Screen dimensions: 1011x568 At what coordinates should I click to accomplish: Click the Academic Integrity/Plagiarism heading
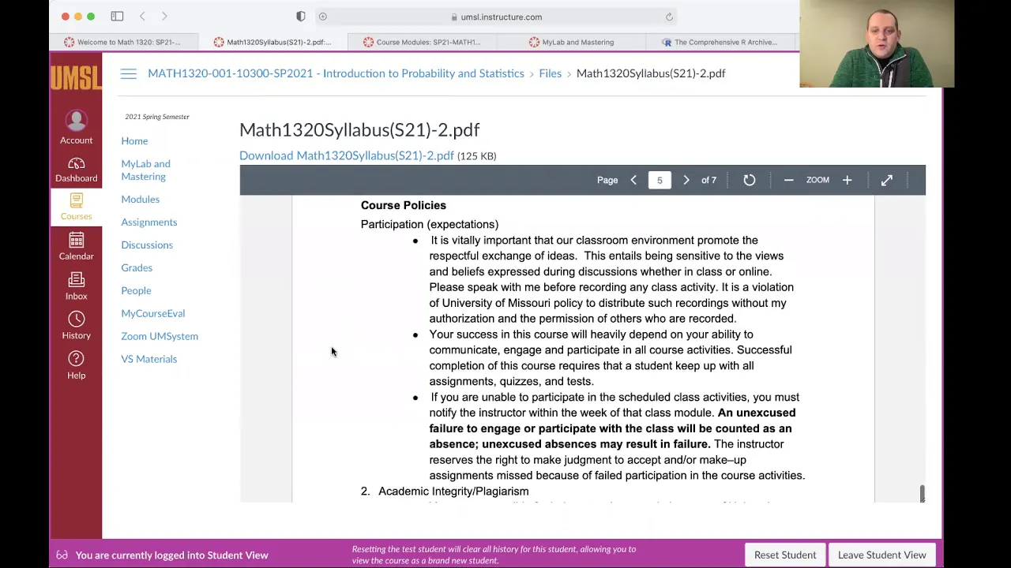tap(453, 491)
